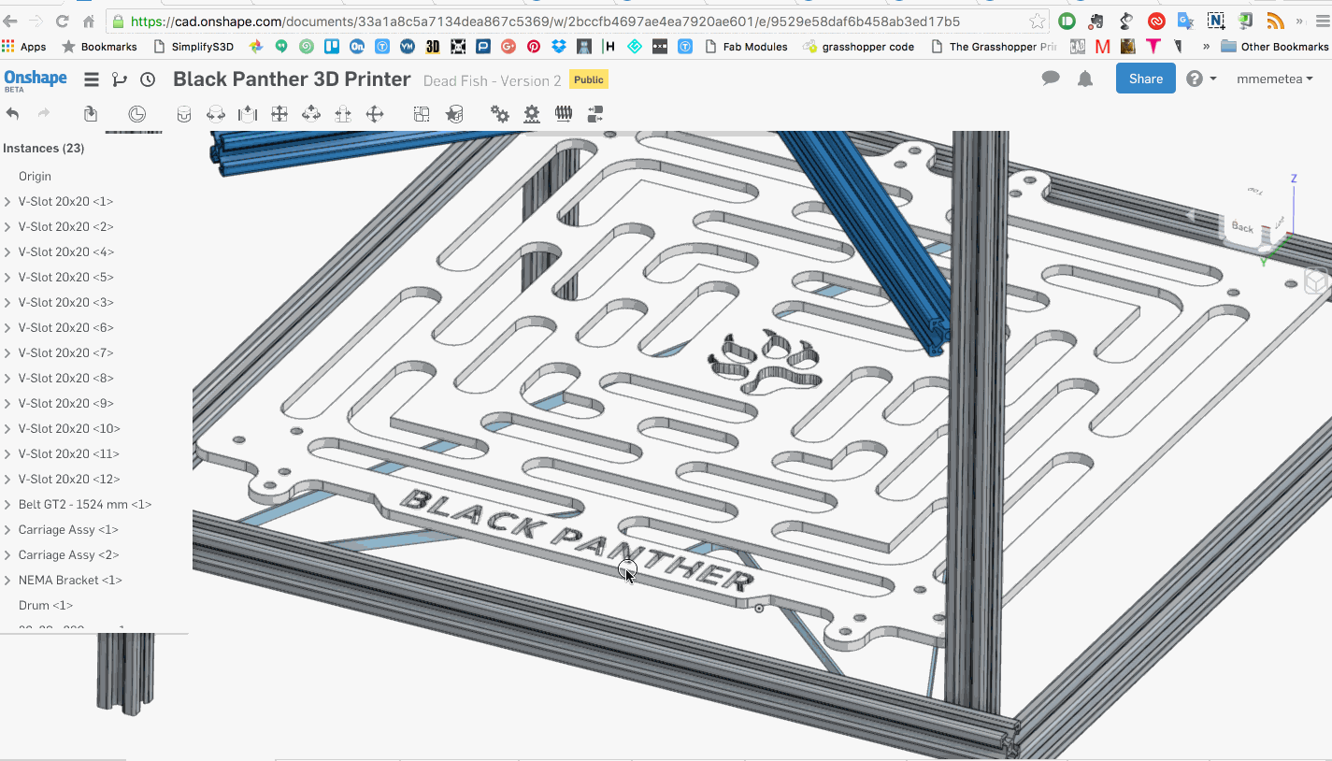Open the notifications bell

coord(1085,79)
